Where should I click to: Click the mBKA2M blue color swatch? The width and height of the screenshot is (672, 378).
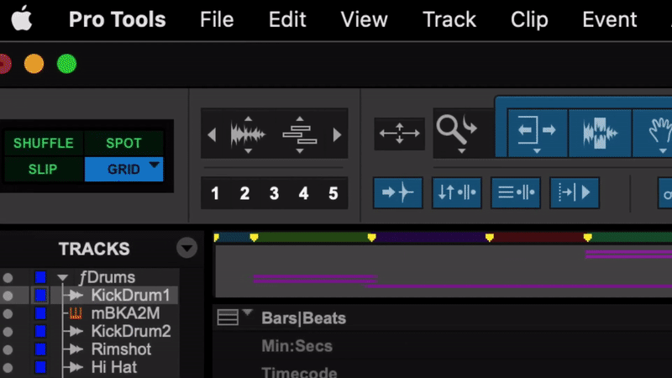tap(40, 313)
